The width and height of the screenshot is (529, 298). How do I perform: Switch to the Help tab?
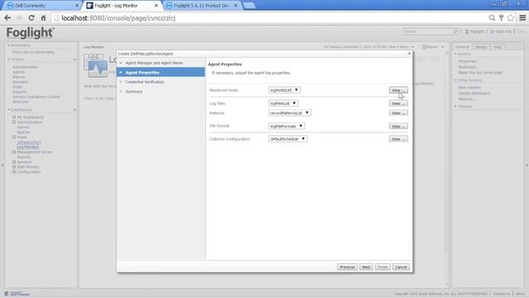498,47
